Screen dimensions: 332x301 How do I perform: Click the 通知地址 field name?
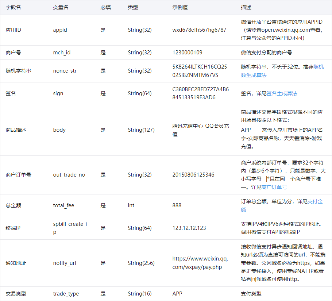[16, 263]
